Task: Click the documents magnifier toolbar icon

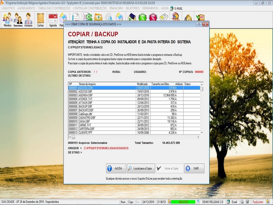Action: [x=109, y=17]
